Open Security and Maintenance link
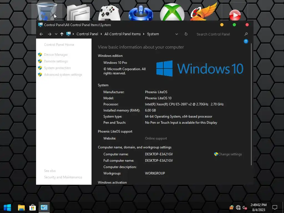Image resolution: width=284 pixels, height=213 pixels. click(63, 177)
